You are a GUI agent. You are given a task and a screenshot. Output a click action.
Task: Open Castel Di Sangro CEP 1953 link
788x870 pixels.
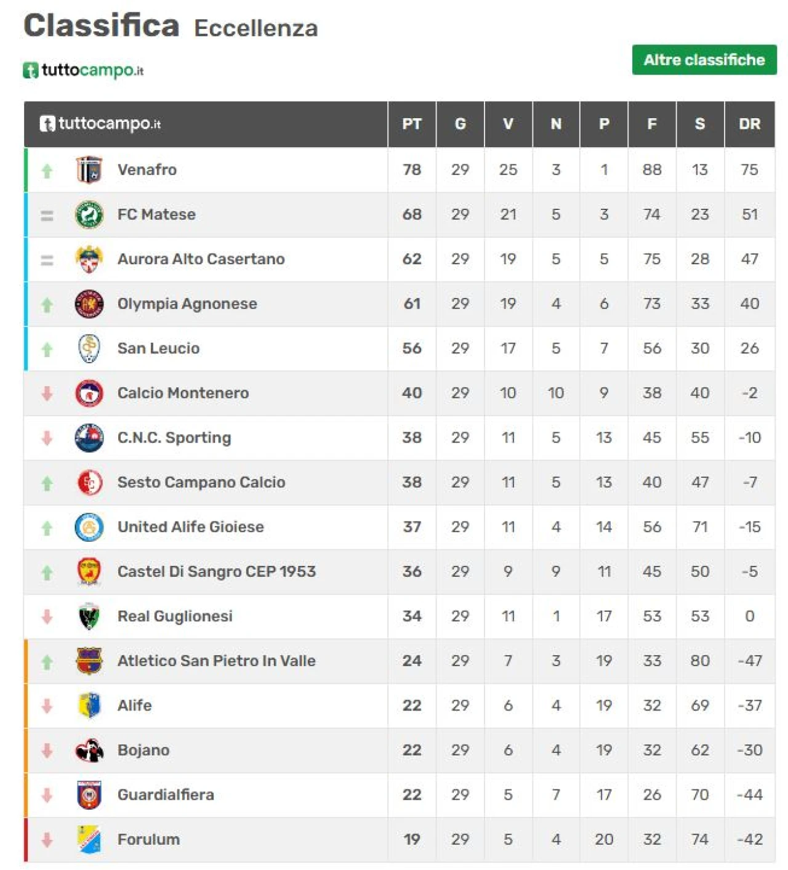point(216,571)
